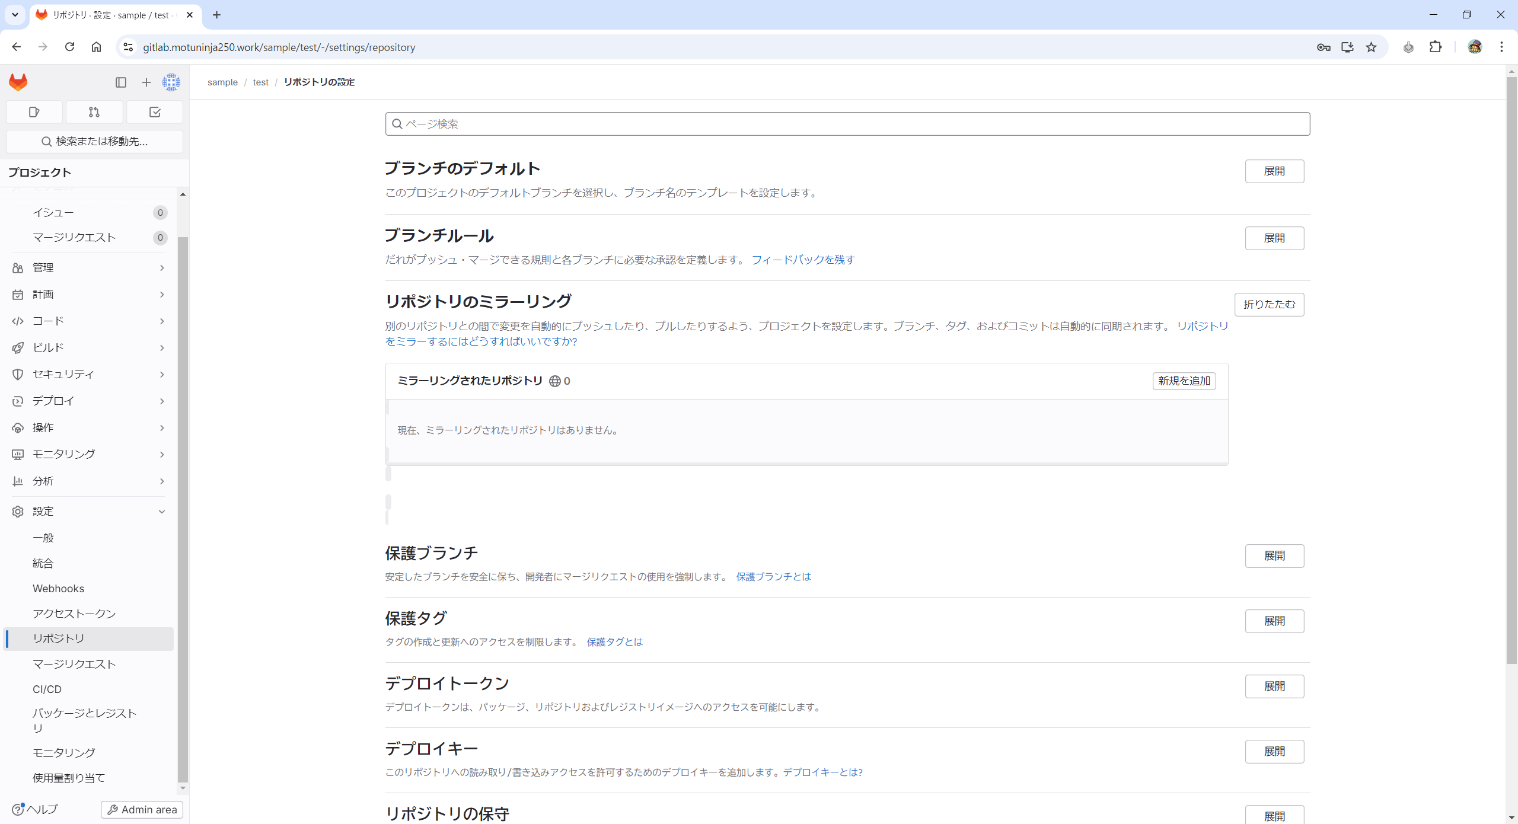Screen dimensions: 1518x824
Task: Click 新規を追加 mirror button
Action: pyautogui.click(x=1184, y=381)
